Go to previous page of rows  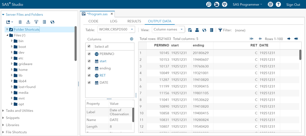[x=260, y=39]
